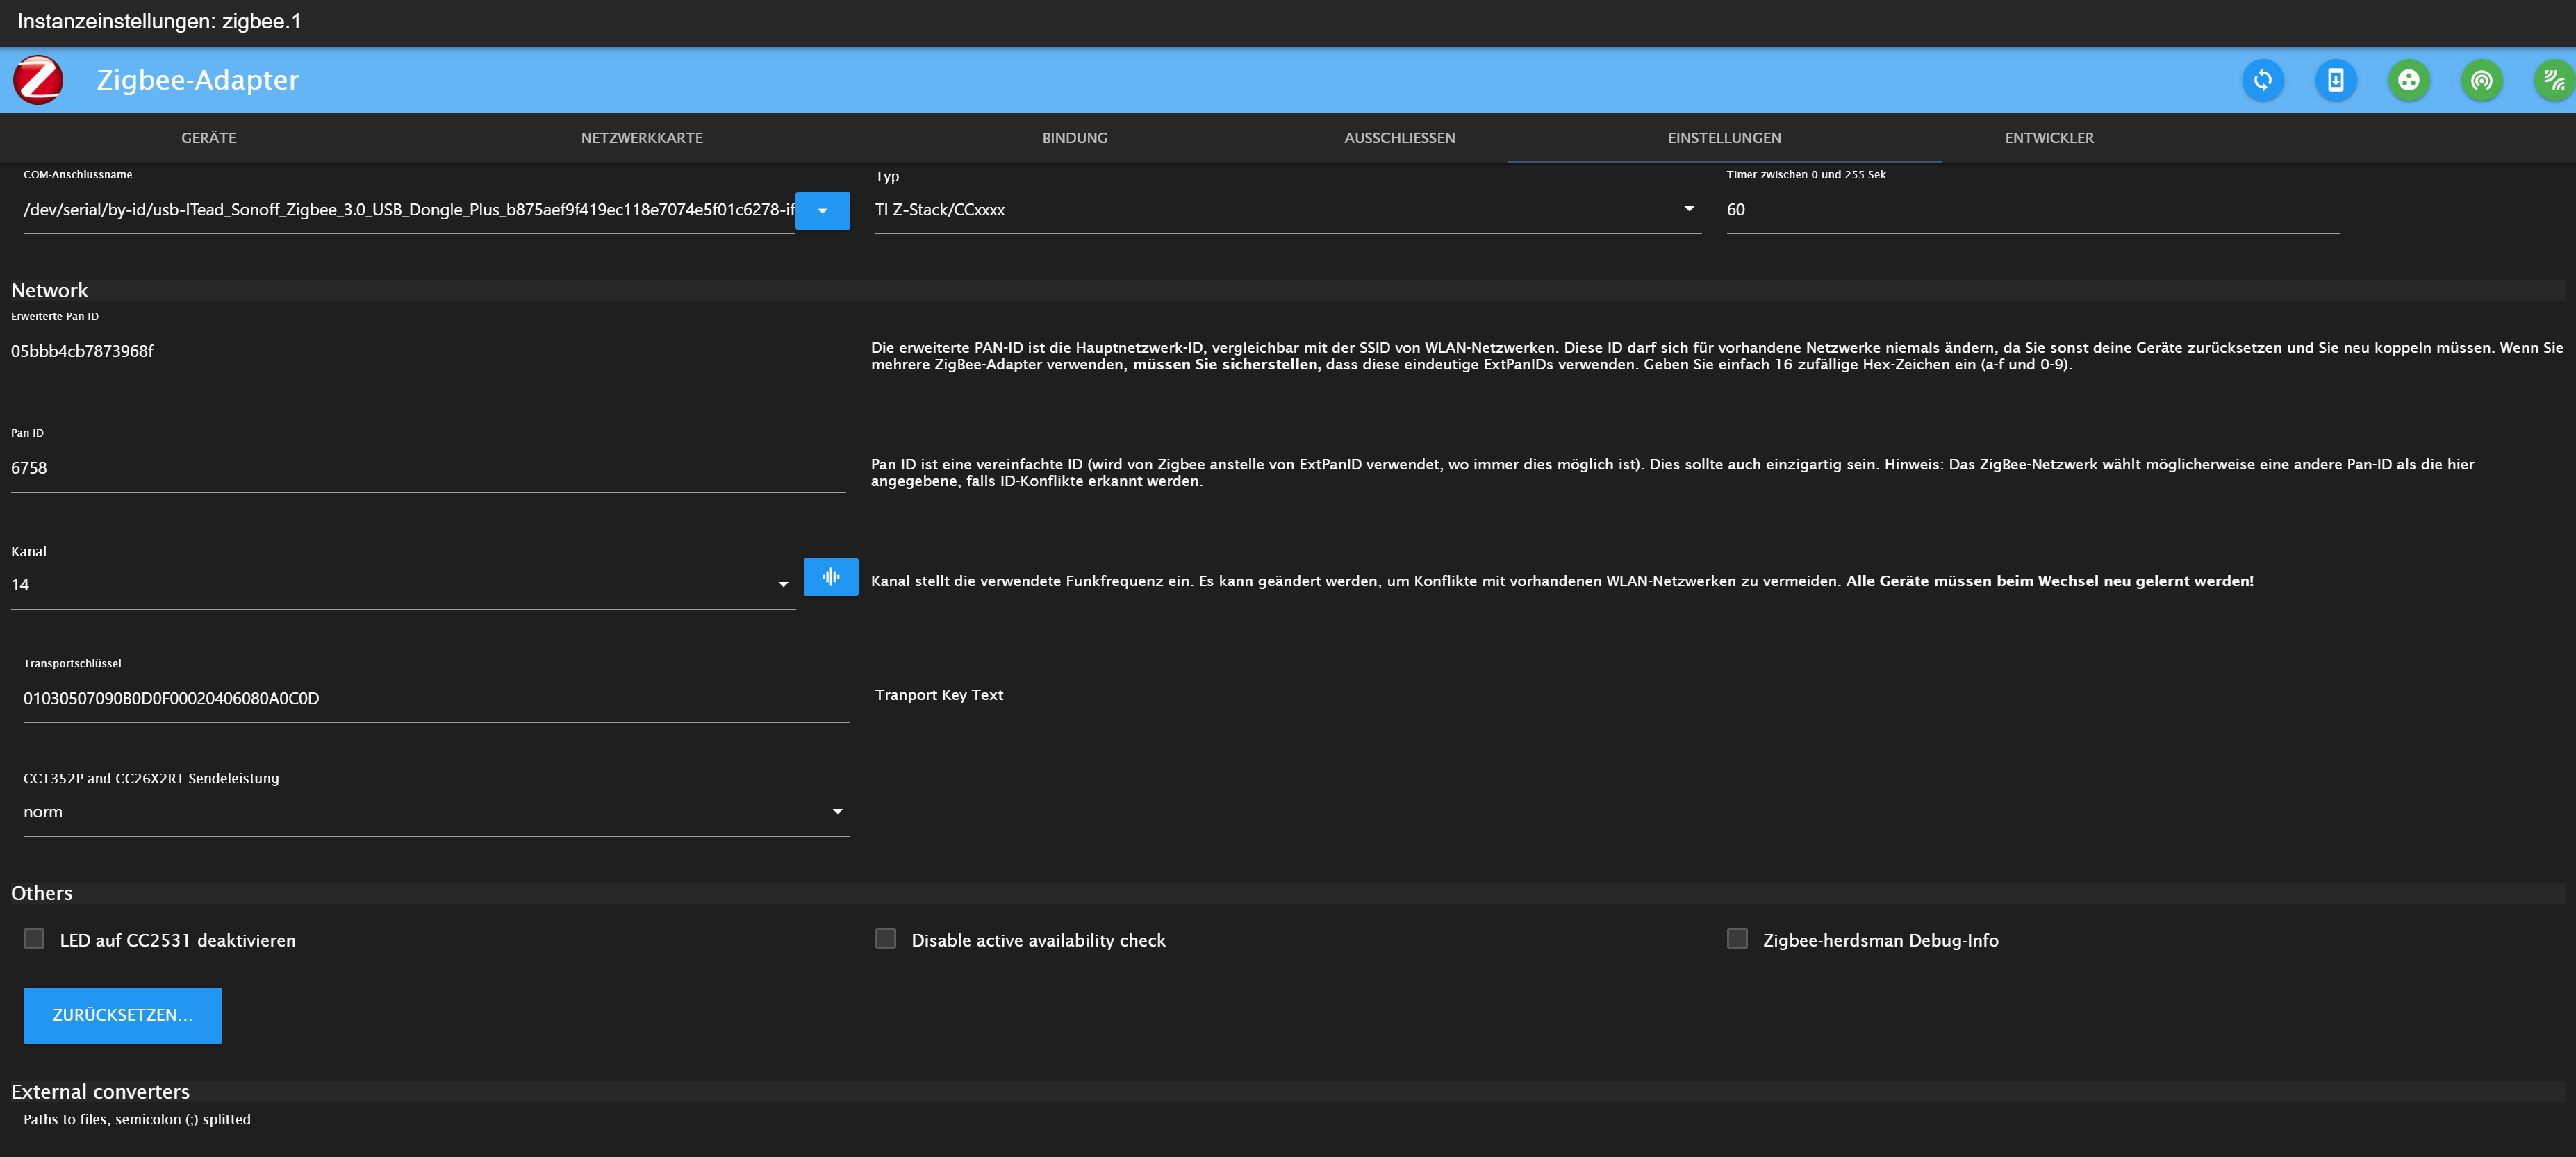Toggle Zigbee-herdsman Debug-Info checkbox
Image resolution: width=2576 pixels, height=1157 pixels.
tap(1737, 938)
